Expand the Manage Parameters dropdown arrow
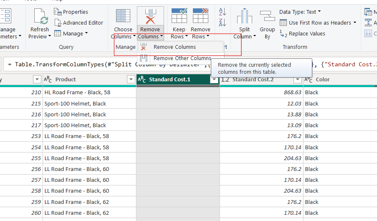Screen dimensions: 377x221 point(20,36)
